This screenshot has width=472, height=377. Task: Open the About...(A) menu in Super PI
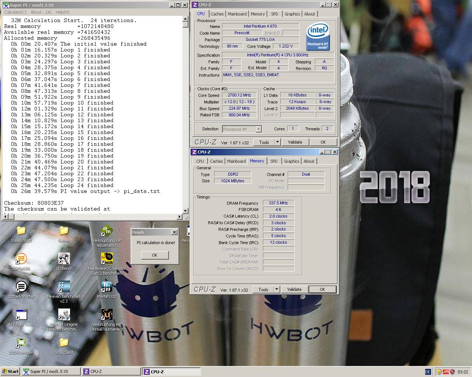click(41, 12)
